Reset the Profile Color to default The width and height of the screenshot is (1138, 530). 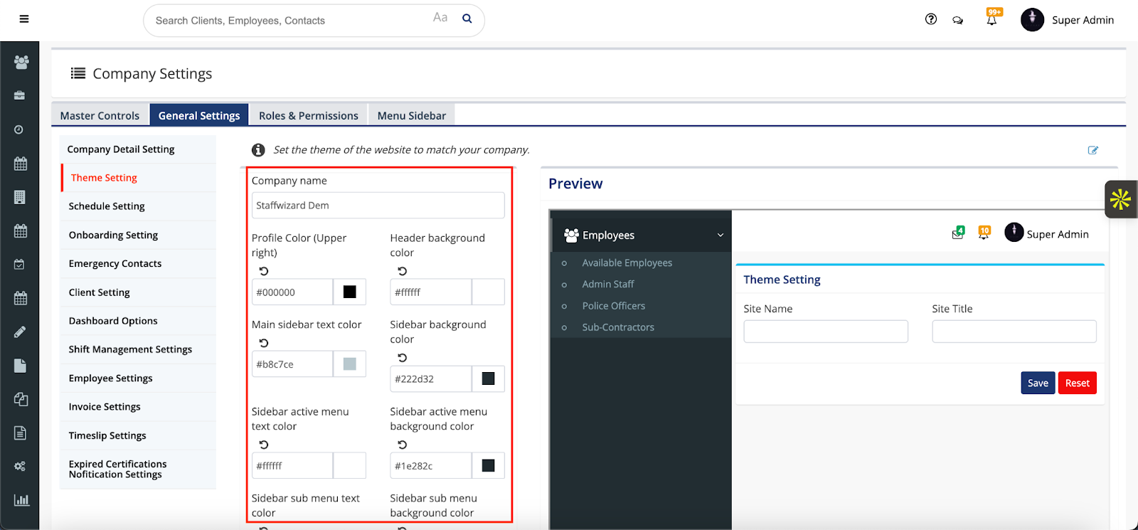click(264, 271)
